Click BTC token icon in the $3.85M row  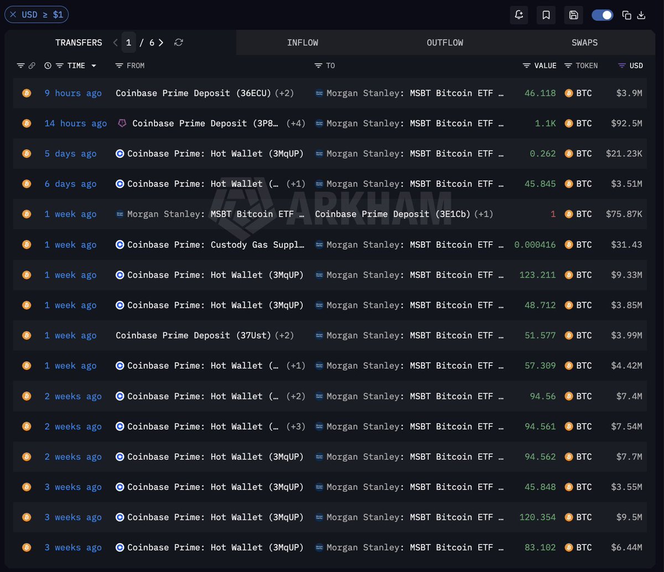pyautogui.click(x=568, y=305)
